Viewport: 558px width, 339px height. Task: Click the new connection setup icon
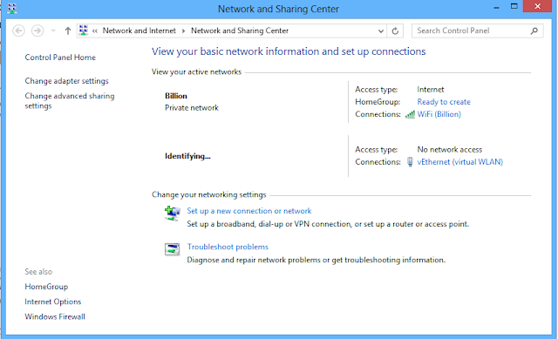[x=173, y=214]
